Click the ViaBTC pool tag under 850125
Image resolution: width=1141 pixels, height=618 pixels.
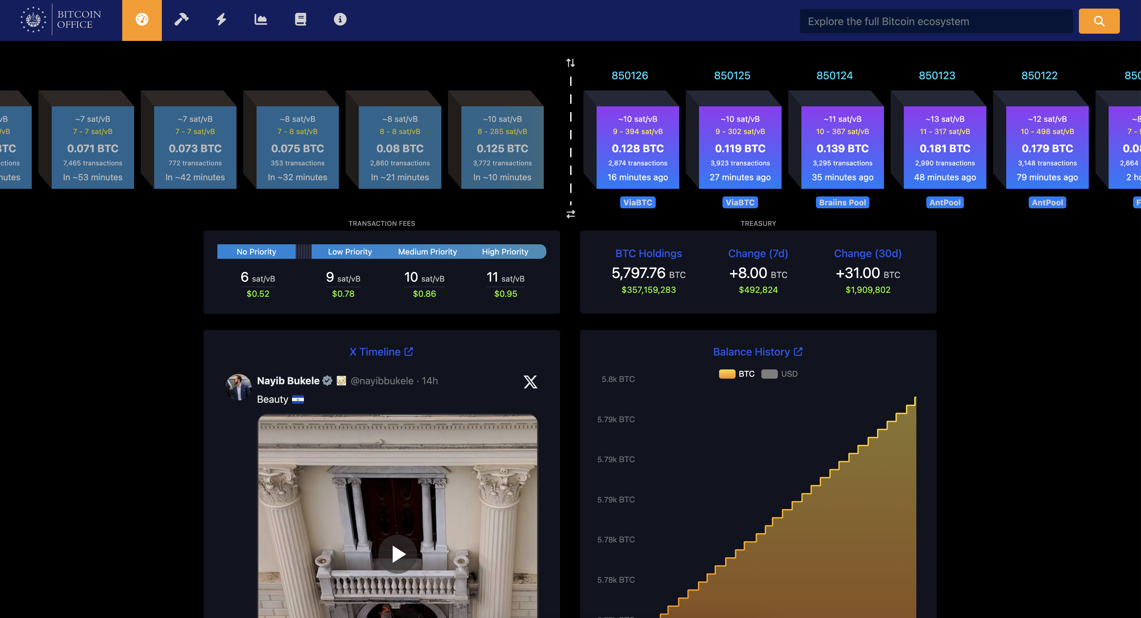(x=740, y=203)
